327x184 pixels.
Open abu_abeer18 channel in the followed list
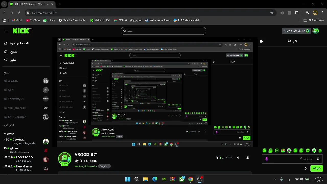coord(26,108)
